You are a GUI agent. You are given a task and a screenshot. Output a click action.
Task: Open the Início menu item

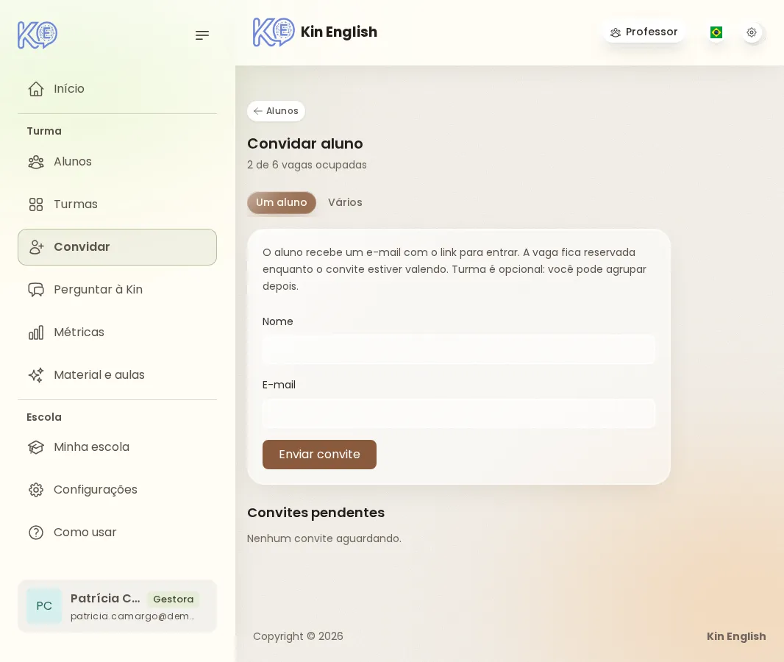(118, 89)
